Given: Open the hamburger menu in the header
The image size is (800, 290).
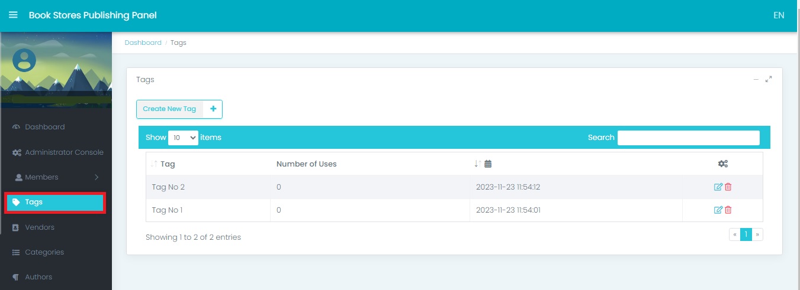Looking at the screenshot, I should [13, 15].
